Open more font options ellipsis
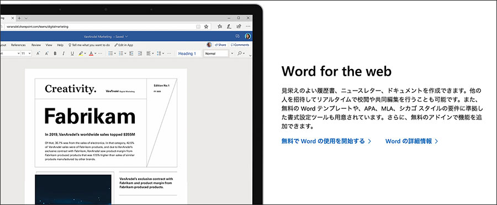Image resolution: width=497 pixels, height=205 pixels. pyautogui.click(x=100, y=54)
